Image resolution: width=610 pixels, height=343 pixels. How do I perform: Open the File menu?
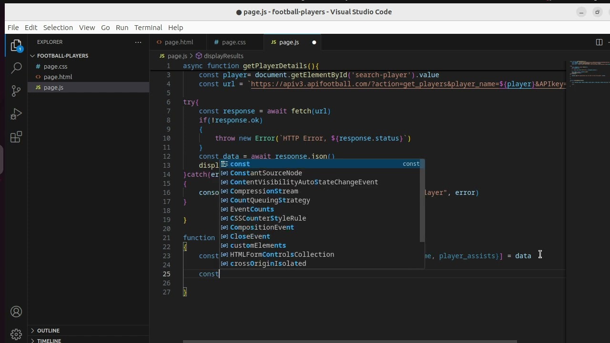[13, 28]
